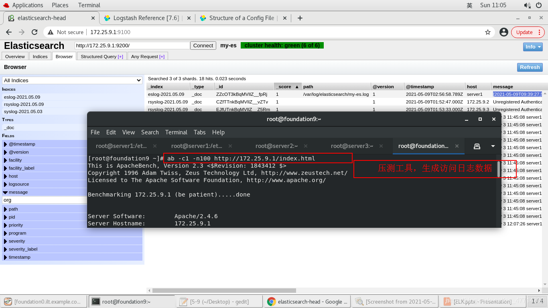Close the elasticsearch-head browser tab
Viewport: 548px width, 308px height.
[x=93, y=18]
